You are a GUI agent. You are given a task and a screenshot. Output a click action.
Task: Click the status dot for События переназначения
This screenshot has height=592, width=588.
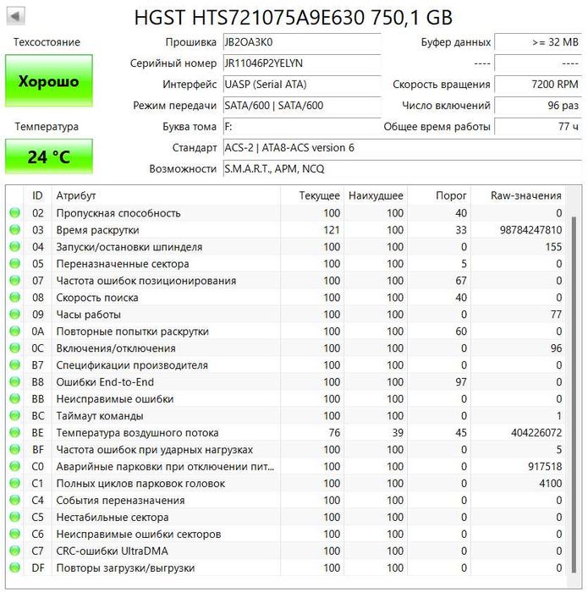tap(14, 501)
